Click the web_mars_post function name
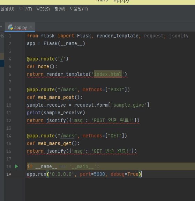The height and width of the screenshot is (201, 195). 56,97
